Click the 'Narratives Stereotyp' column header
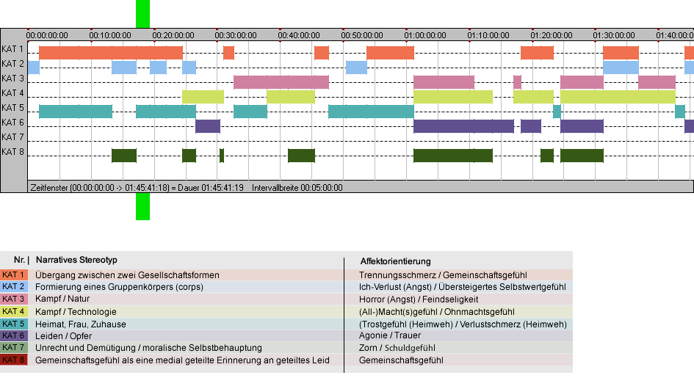This screenshot has width=694, height=389. (76, 261)
